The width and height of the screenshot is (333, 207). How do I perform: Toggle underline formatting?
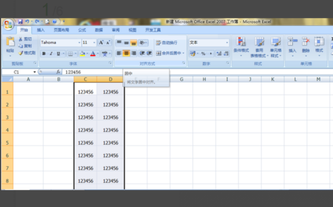pyautogui.click(x=58, y=54)
